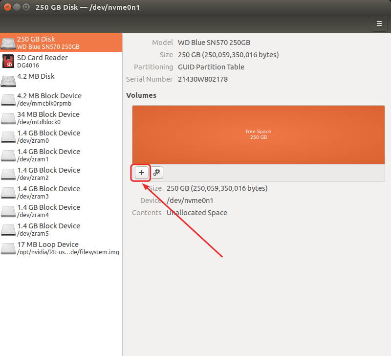391x356 pixels.
Task: Click the top disk Size value 250,059,350,016 bytes
Action: [228, 55]
